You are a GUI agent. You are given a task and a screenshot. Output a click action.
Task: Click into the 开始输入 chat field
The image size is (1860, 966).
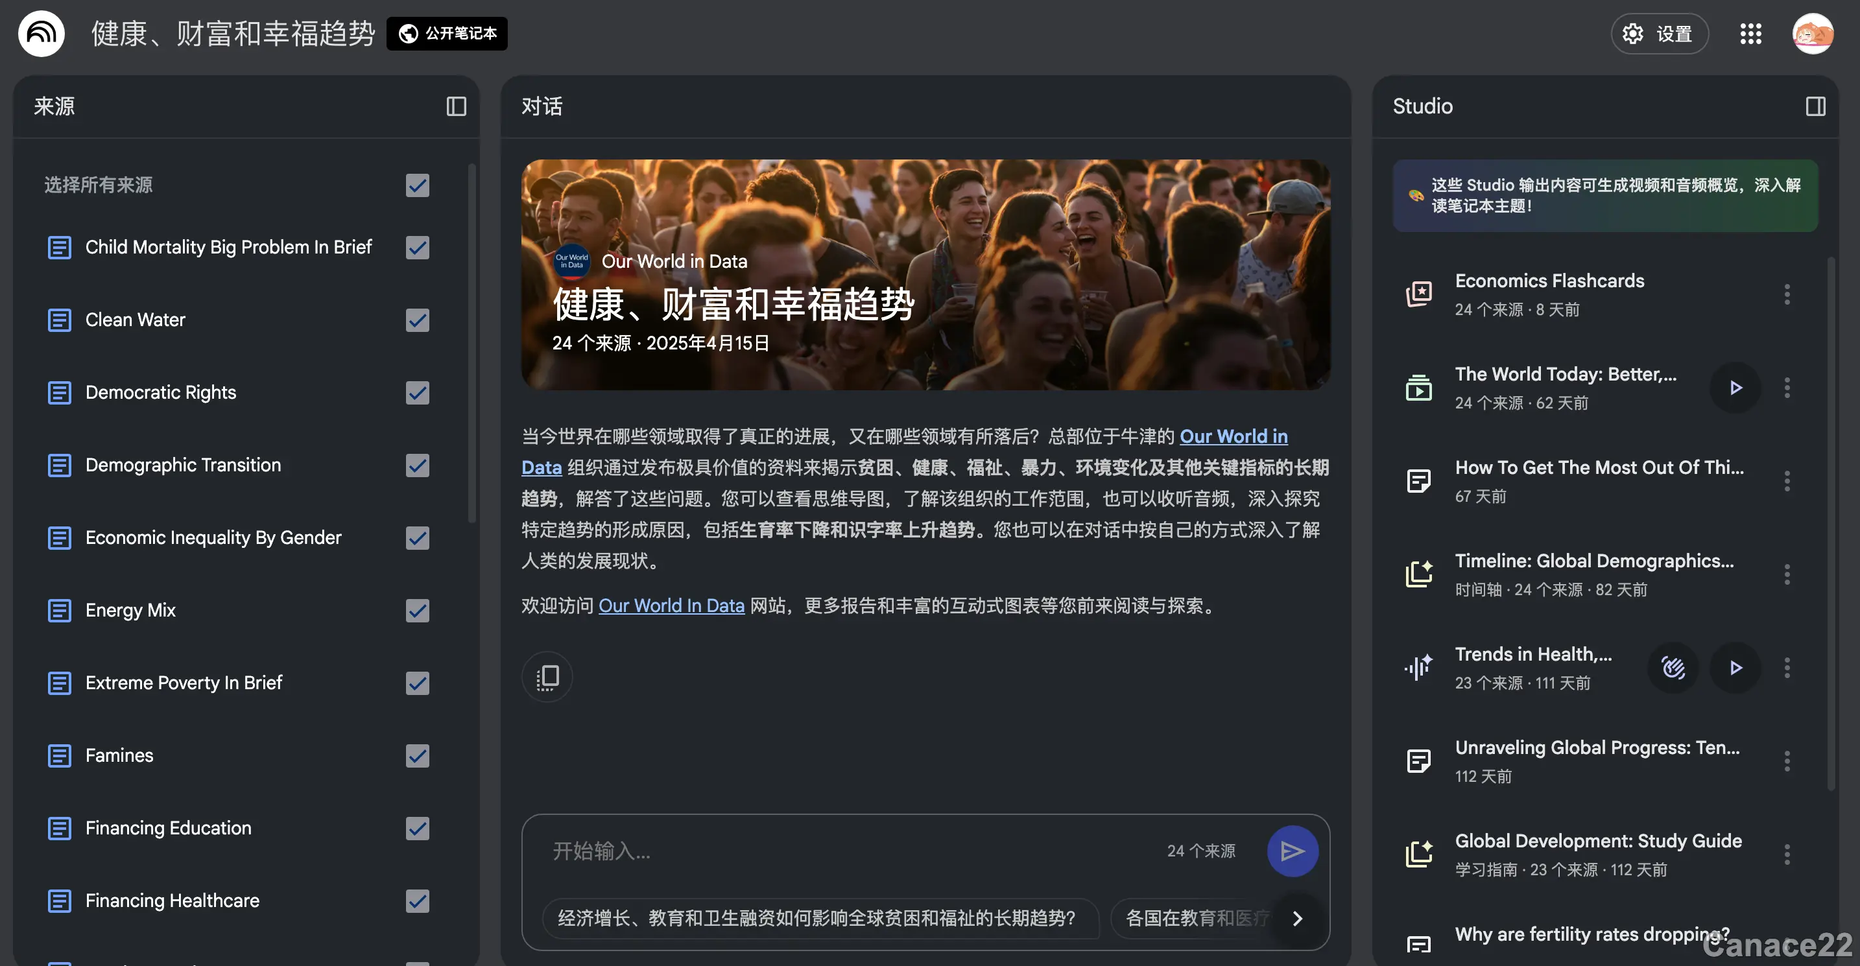click(x=830, y=851)
